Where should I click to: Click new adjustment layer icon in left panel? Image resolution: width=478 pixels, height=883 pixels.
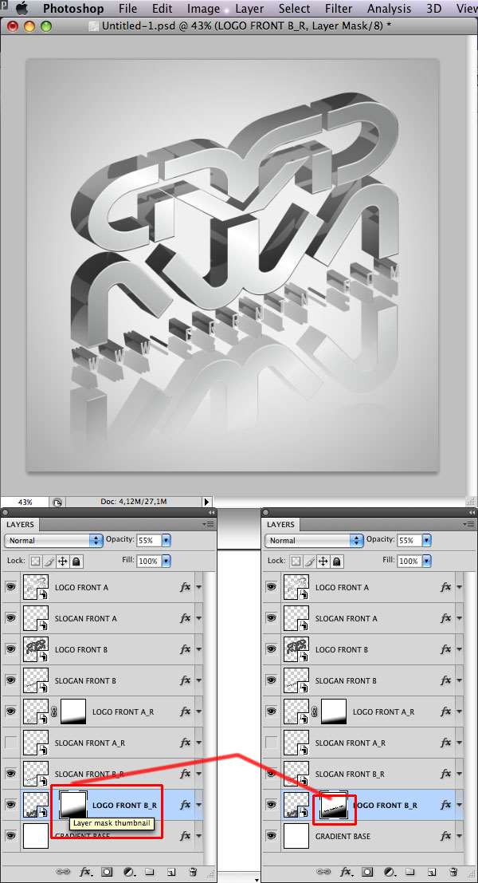click(128, 873)
